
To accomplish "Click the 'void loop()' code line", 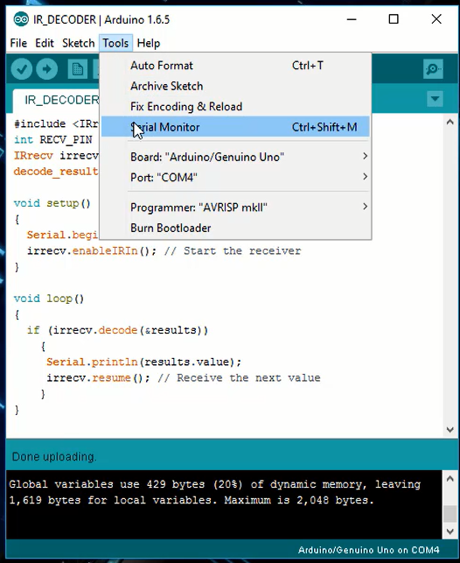I will [49, 299].
